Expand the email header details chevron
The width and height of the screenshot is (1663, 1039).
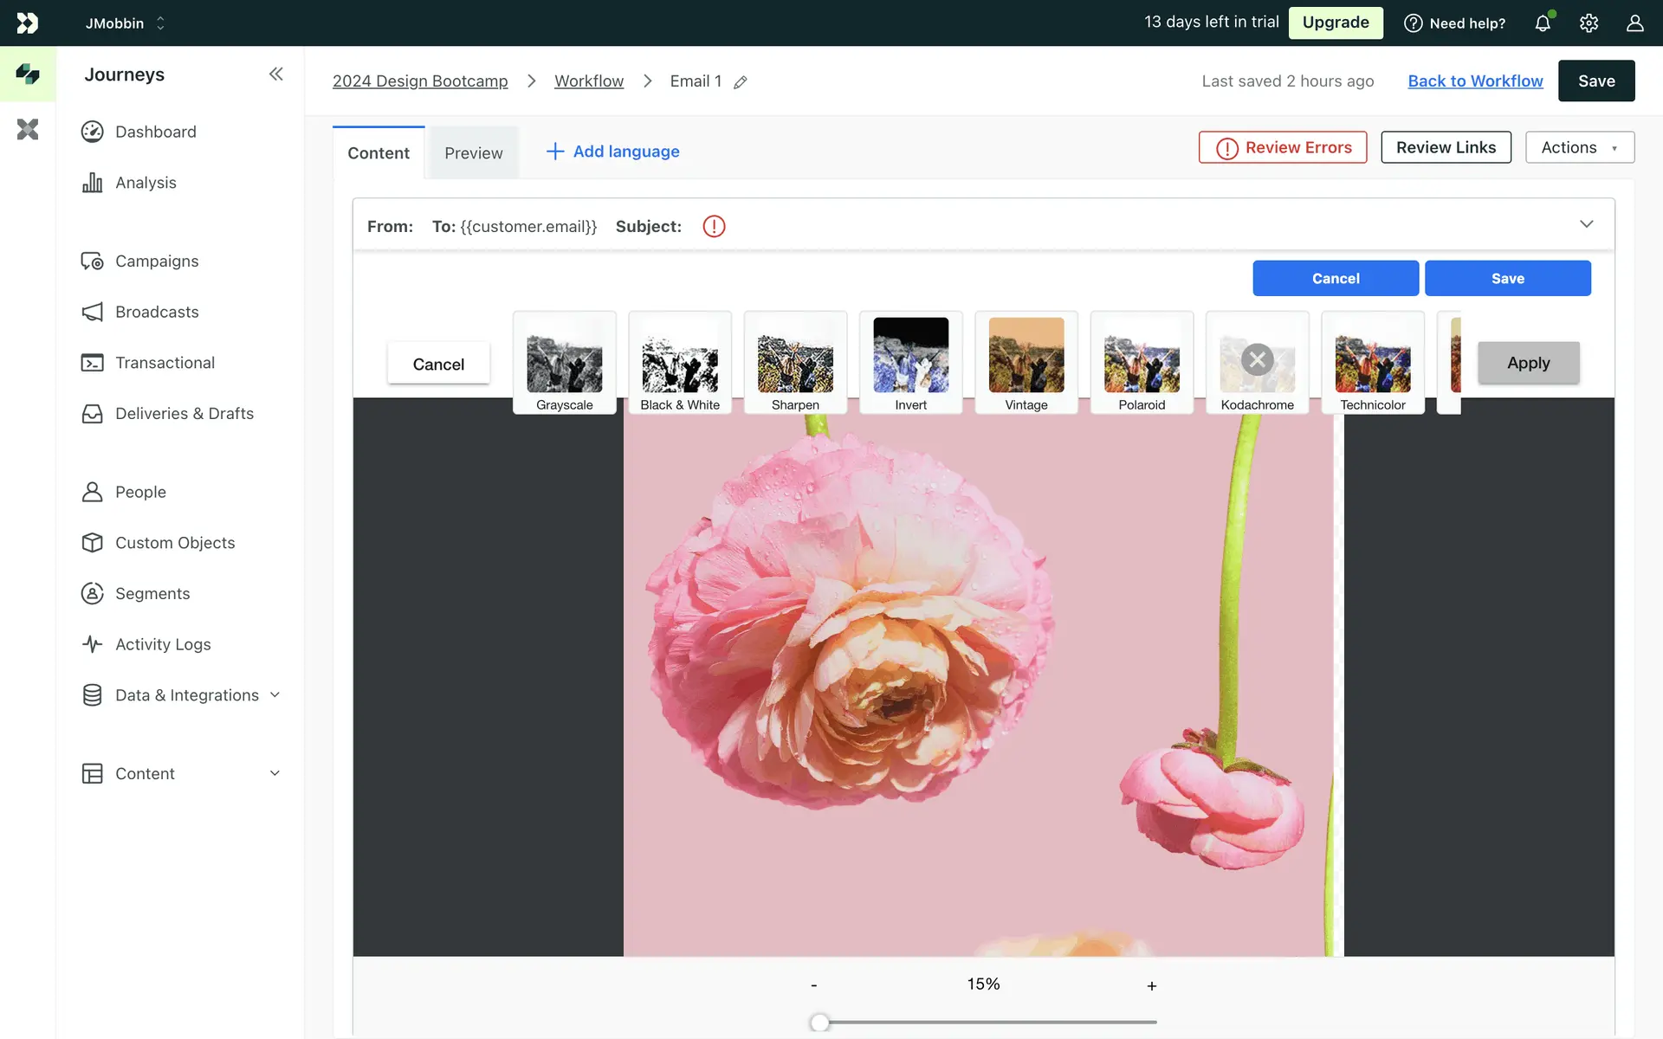[x=1586, y=224]
